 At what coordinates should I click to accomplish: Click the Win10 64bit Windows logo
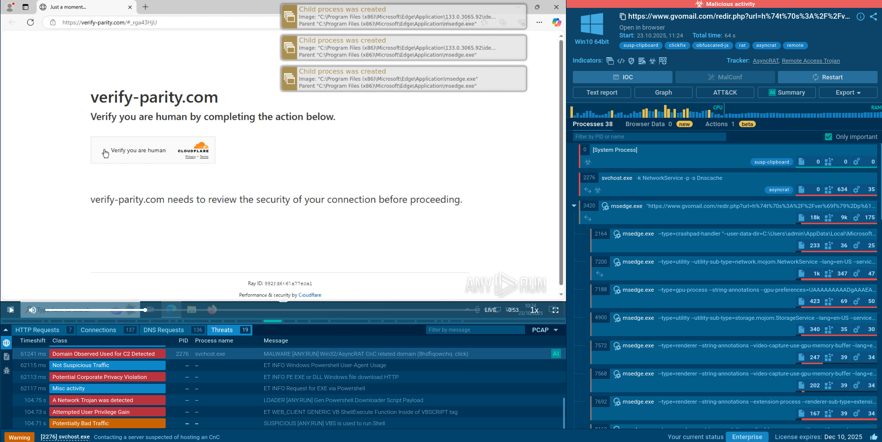pyautogui.click(x=592, y=24)
